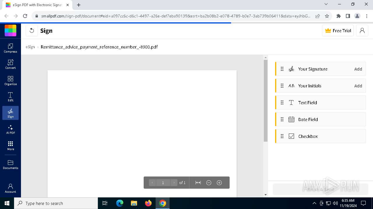Open Chrome three-dot menu
Viewport: 373px width, 209px height.
point(367,16)
